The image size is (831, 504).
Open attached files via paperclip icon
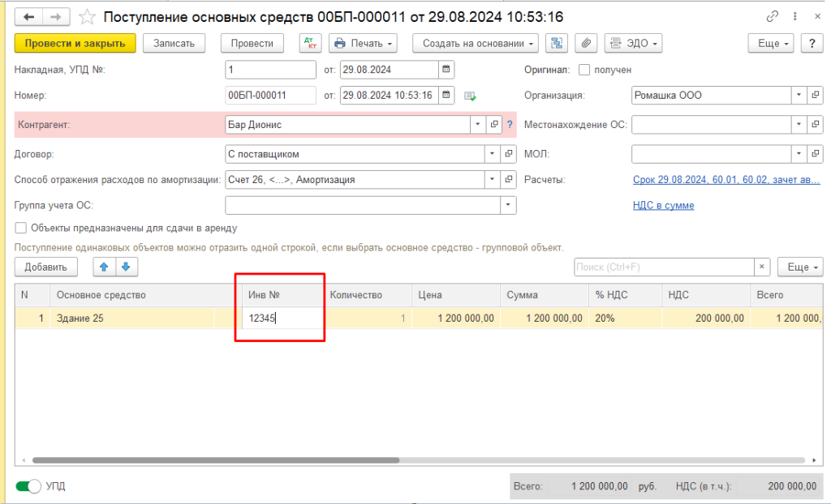586,43
